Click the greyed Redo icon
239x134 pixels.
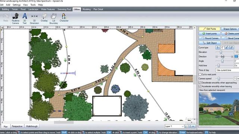[x=6, y=17]
